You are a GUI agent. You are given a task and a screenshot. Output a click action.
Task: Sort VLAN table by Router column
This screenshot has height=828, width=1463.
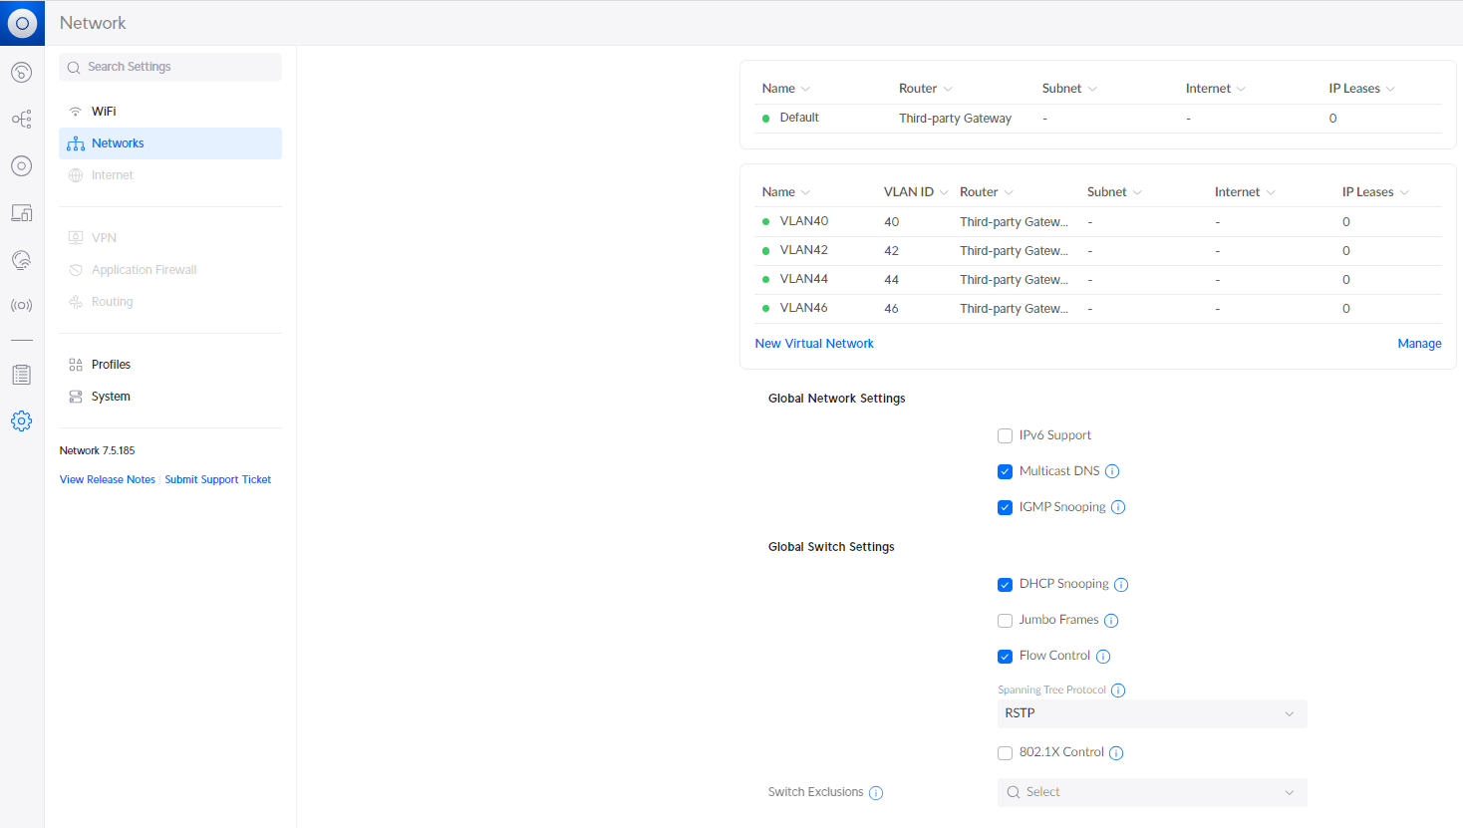pos(986,192)
